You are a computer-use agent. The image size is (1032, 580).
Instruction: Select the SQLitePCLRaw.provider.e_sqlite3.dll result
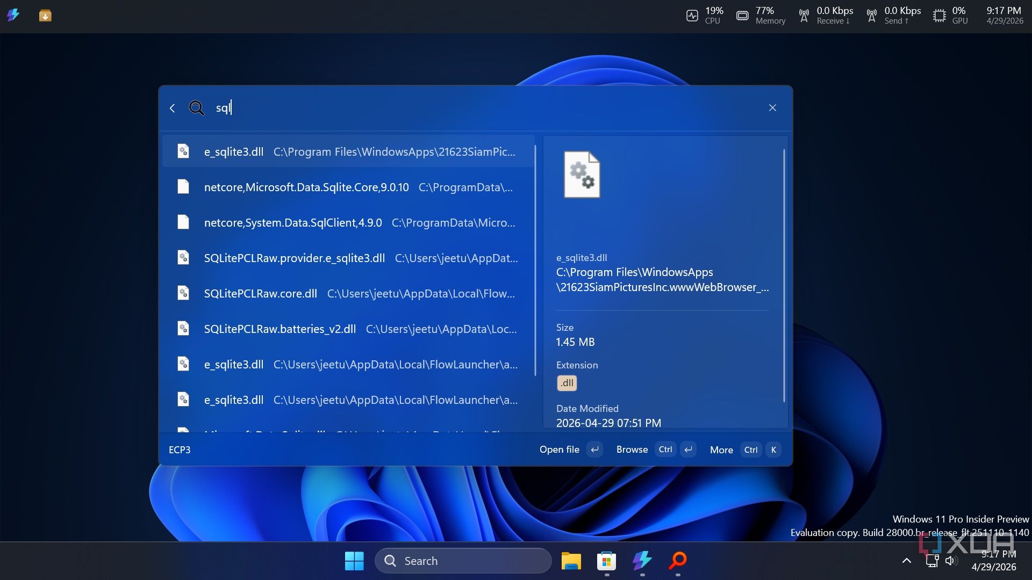pyautogui.click(x=348, y=258)
